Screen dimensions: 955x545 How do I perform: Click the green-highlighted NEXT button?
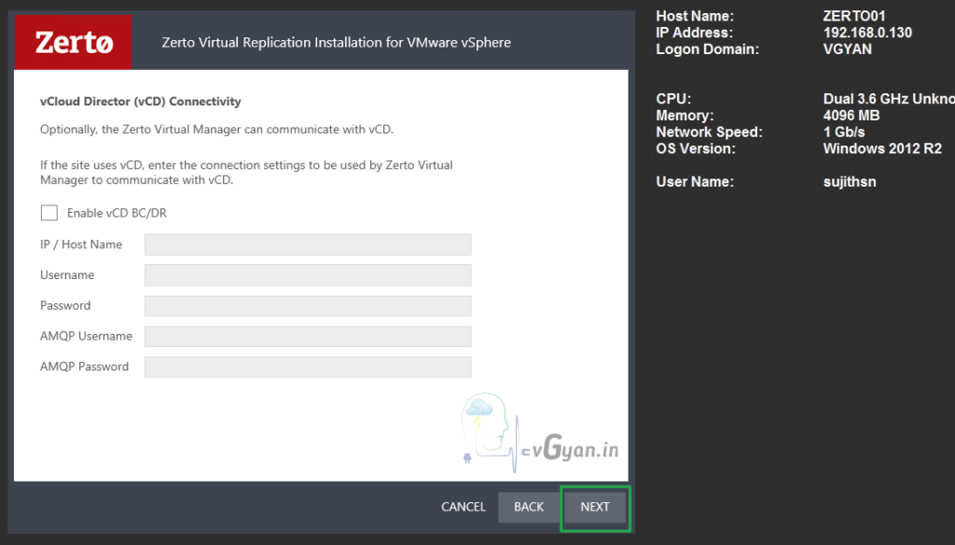point(595,507)
